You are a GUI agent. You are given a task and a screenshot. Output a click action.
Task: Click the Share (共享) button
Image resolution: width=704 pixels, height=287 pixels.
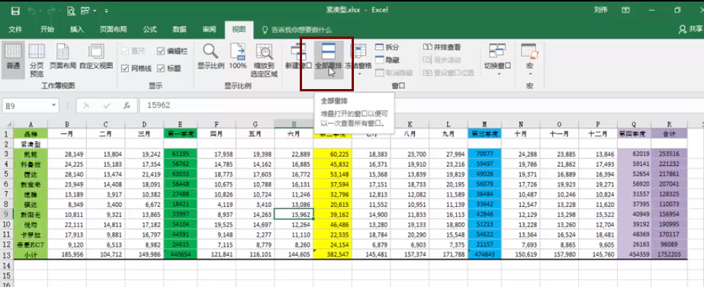pyautogui.click(x=690, y=29)
